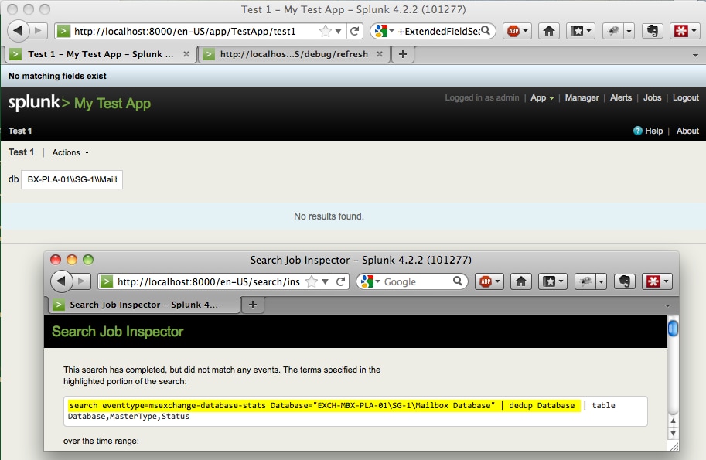Expand the Firebug dropdown arrow in the main window

point(629,31)
